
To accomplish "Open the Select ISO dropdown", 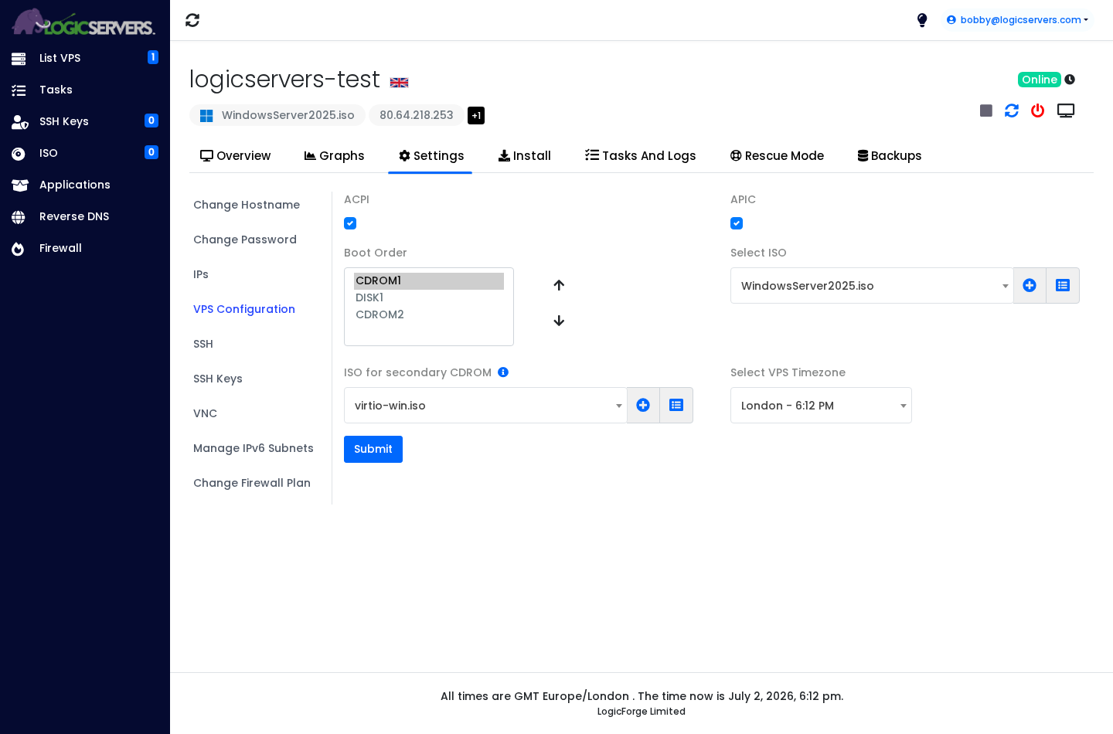I will tap(872, 286).
